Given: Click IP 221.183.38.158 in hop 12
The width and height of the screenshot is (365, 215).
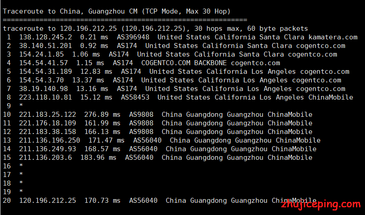Looking at the screenshot, I should point(48,132).
